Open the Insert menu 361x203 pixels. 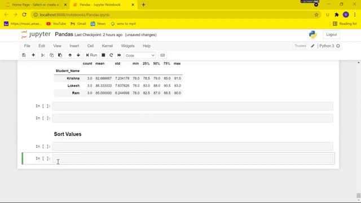74,46
